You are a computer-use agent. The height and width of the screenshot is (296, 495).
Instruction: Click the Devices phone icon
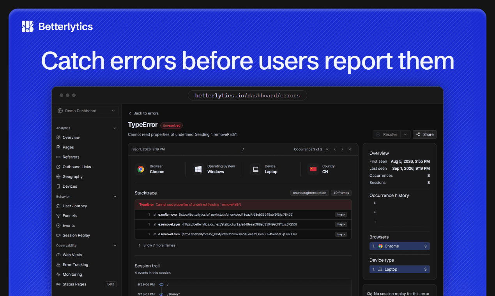[58, 186]
